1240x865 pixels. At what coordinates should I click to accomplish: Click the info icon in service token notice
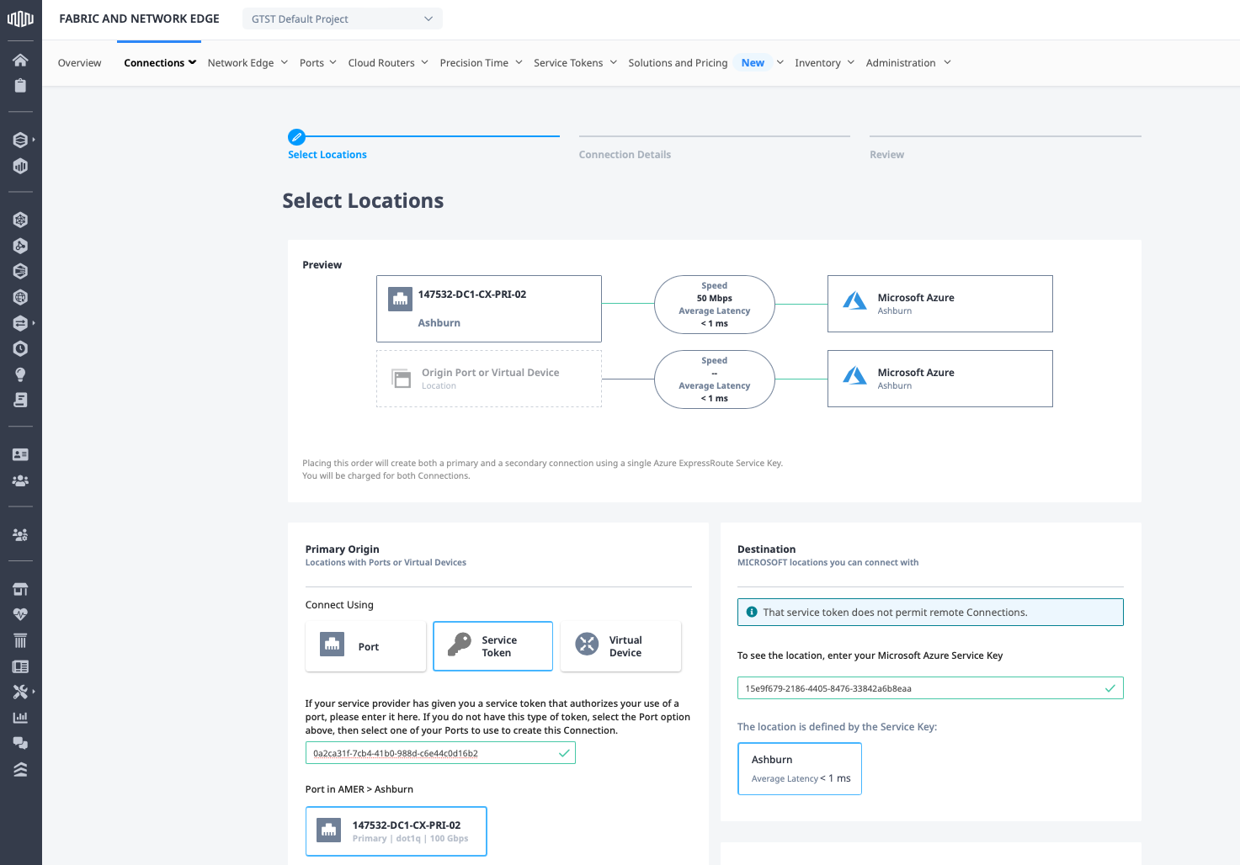pyautogui.click(x=752, y=612)
